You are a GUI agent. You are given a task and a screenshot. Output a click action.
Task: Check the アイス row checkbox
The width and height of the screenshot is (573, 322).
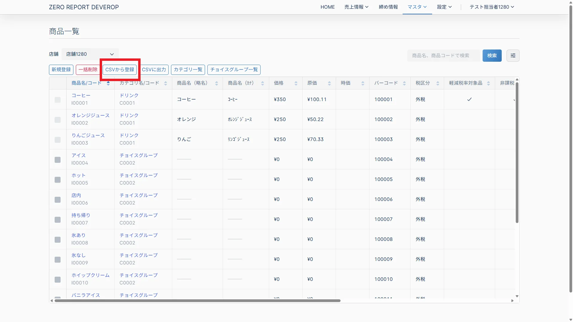(x=58, y=160)
